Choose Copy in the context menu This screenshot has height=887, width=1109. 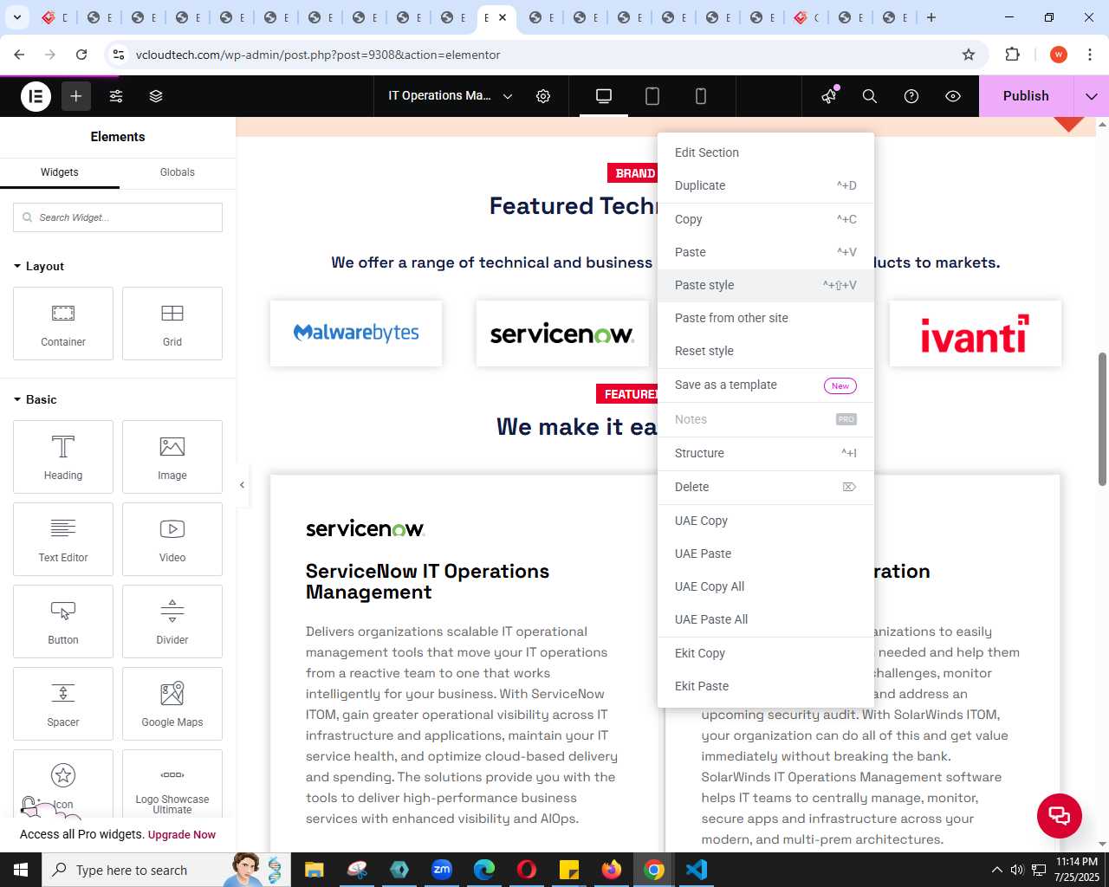pos(766,219)
